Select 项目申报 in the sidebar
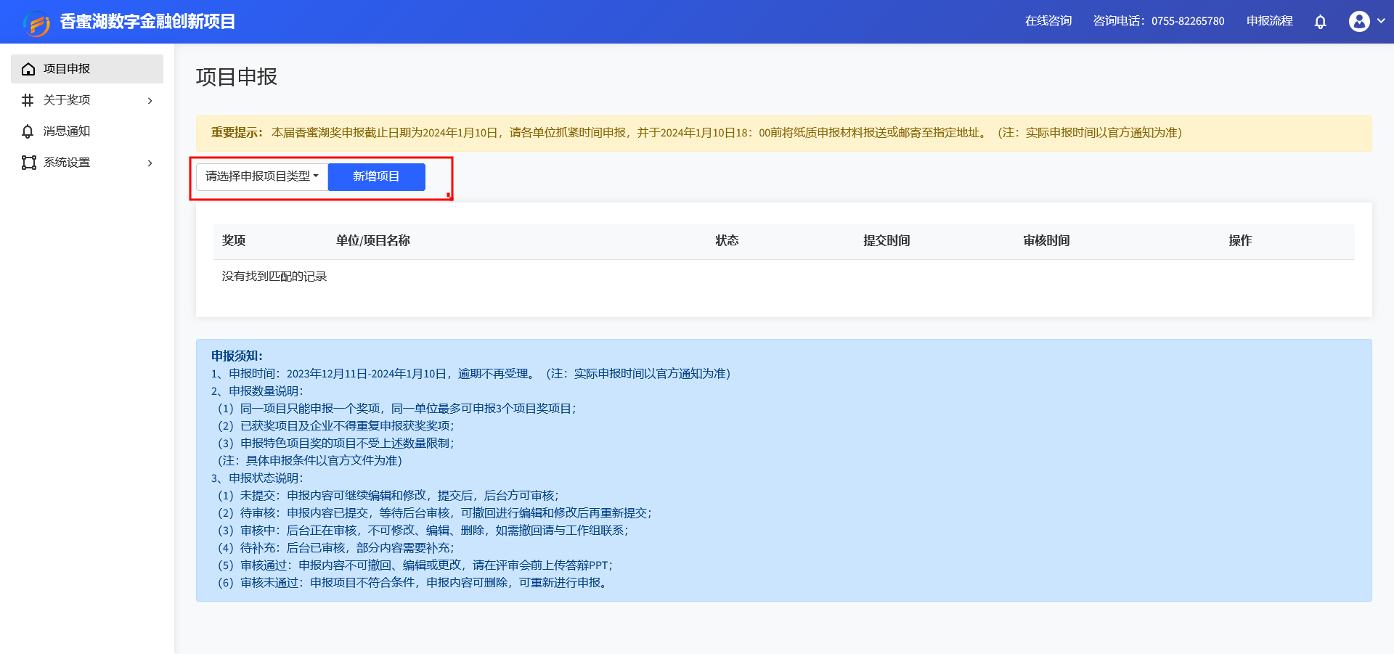 click(x=67, y=69)
